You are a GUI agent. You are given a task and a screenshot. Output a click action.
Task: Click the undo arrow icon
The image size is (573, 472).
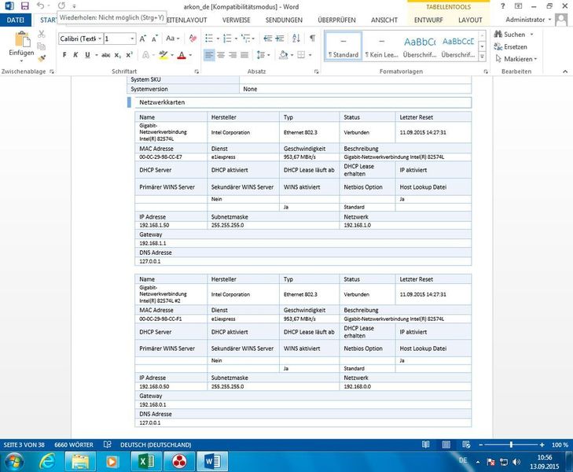40,6
